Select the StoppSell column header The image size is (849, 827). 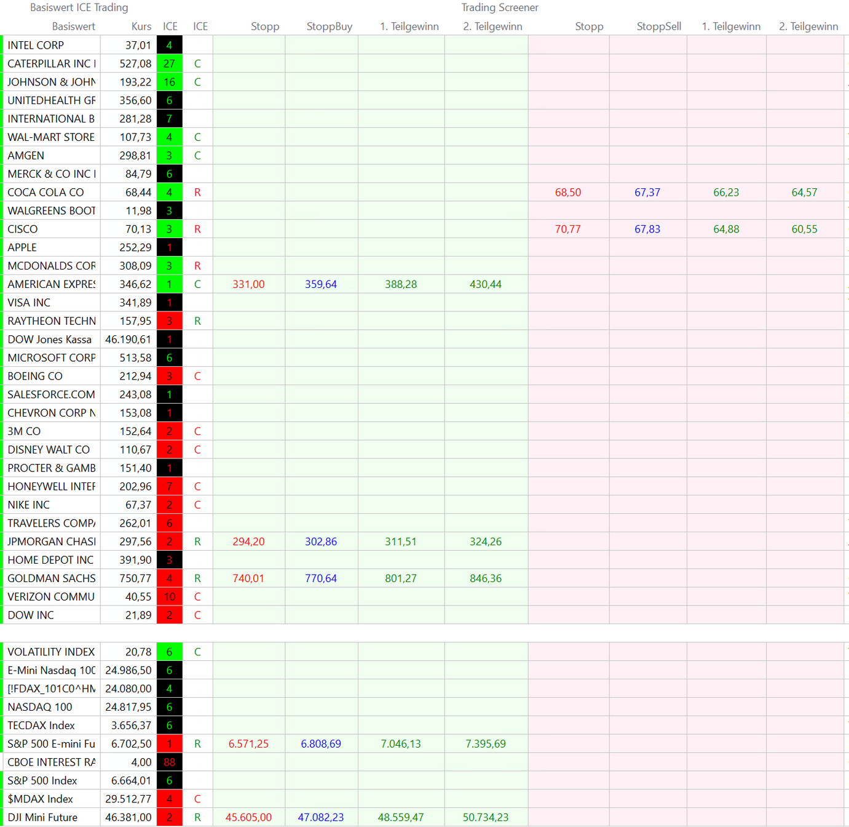[658, 26]
